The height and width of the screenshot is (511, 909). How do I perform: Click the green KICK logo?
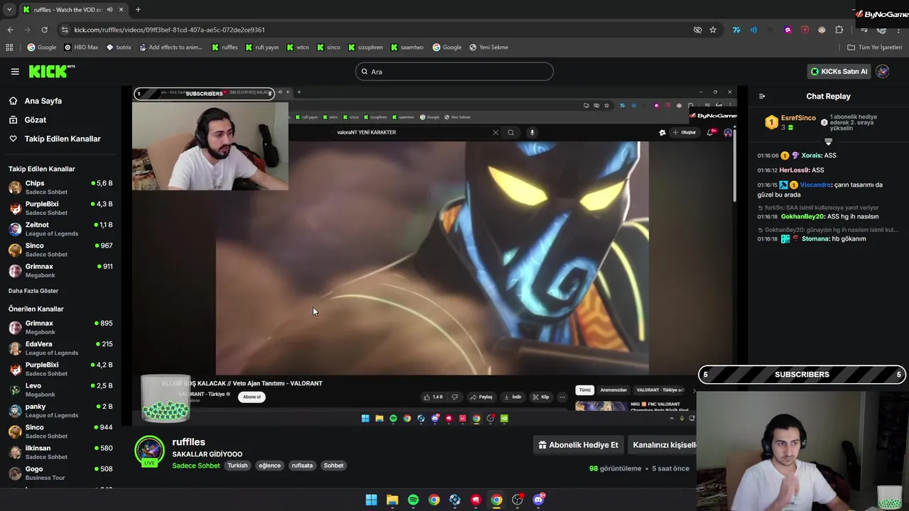[51, 71]
